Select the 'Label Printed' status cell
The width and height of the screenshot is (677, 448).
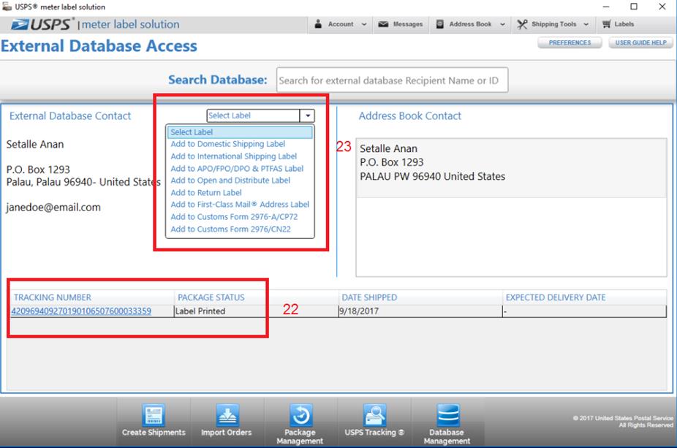[x=256, y=311]
